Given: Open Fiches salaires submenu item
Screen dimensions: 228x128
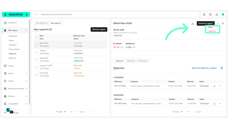Looking at the screenshot, I should point(14,49).
